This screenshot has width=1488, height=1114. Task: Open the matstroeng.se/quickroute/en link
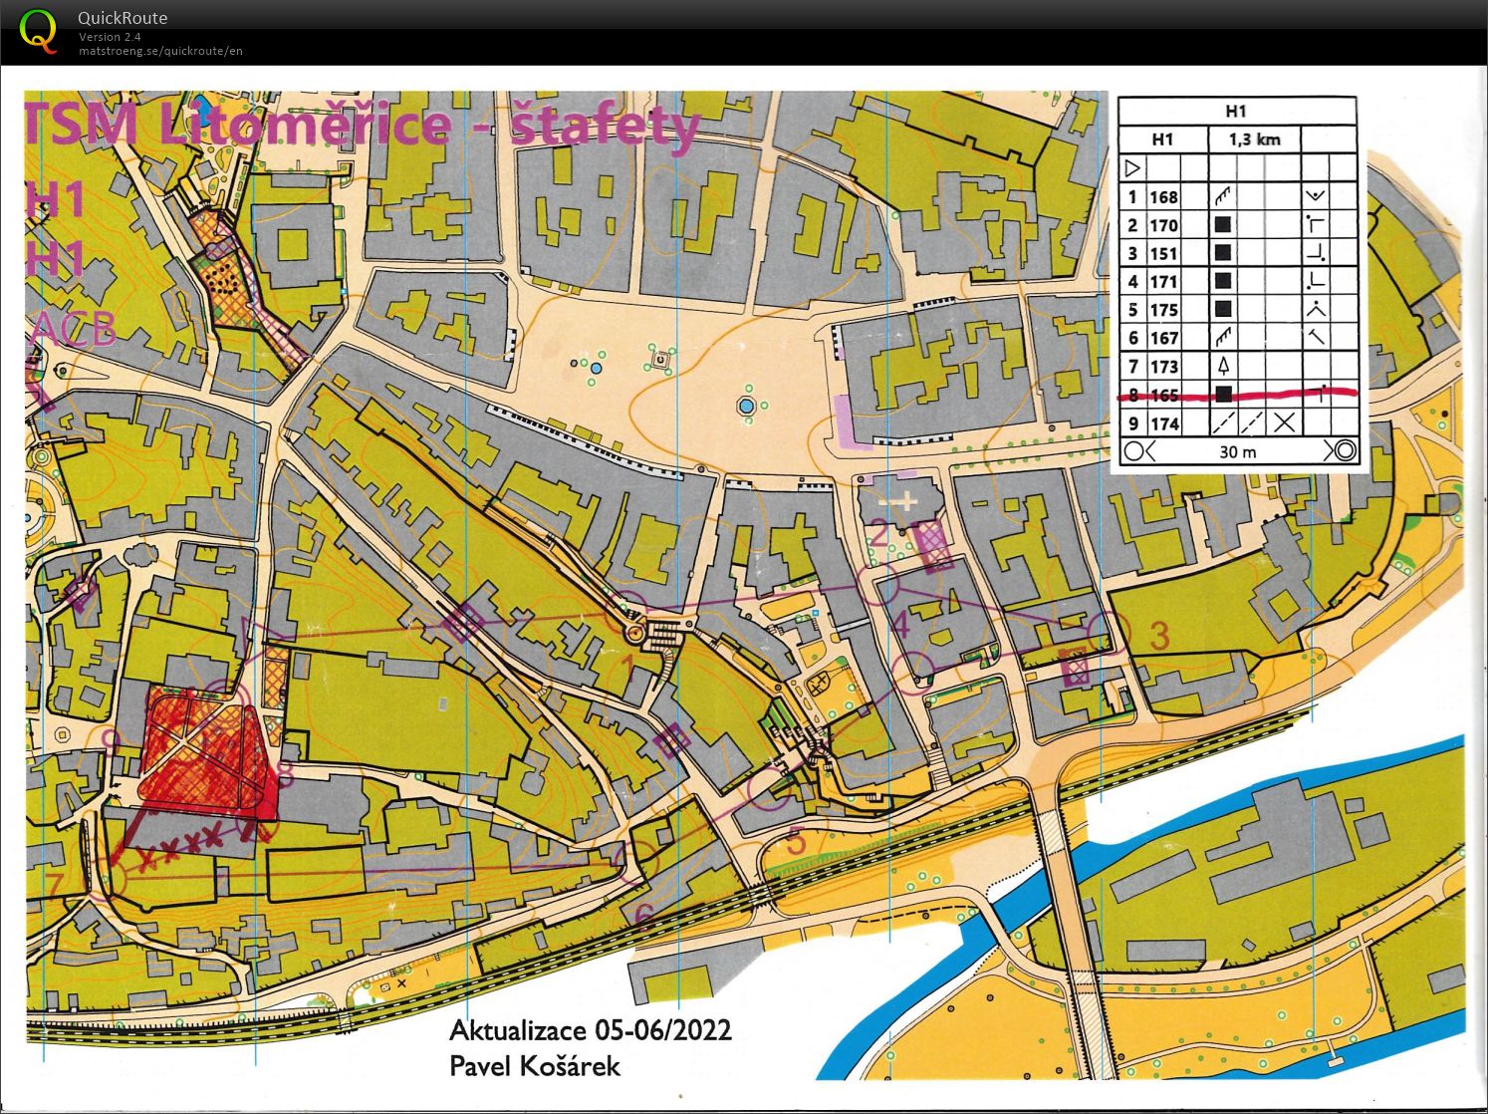tap(160, 51)
